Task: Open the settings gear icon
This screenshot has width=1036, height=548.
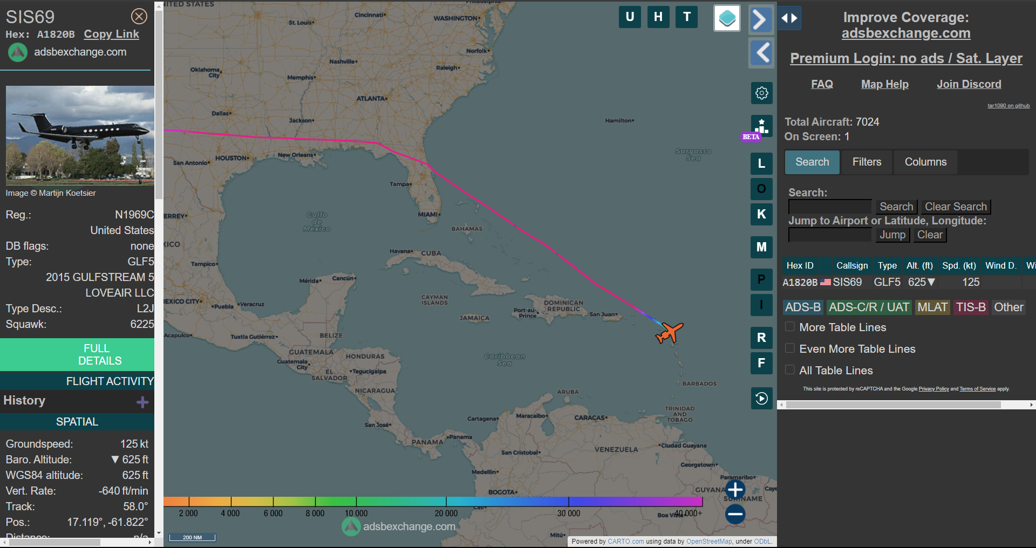Action: 762,93
